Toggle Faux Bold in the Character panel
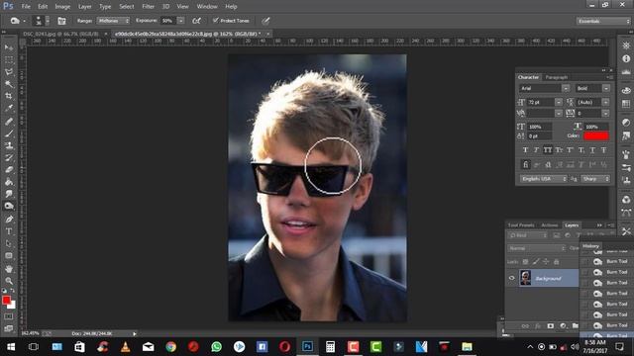This screenshot has height=356, width=634. [525, 150]
